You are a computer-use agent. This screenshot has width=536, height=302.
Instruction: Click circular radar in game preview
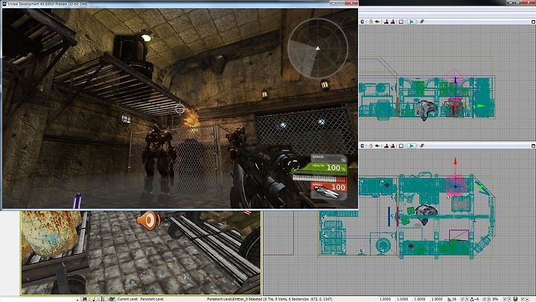pos(318,48)
